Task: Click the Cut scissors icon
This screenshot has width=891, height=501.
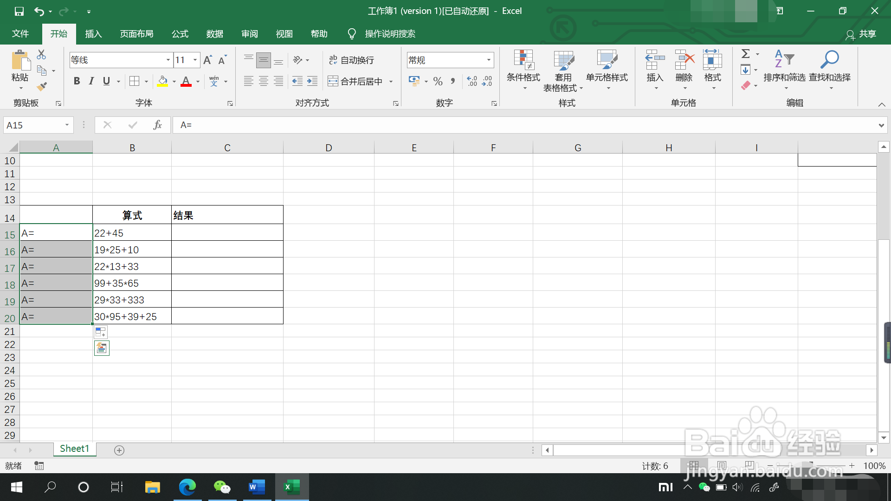Action: tap(41, 55)
